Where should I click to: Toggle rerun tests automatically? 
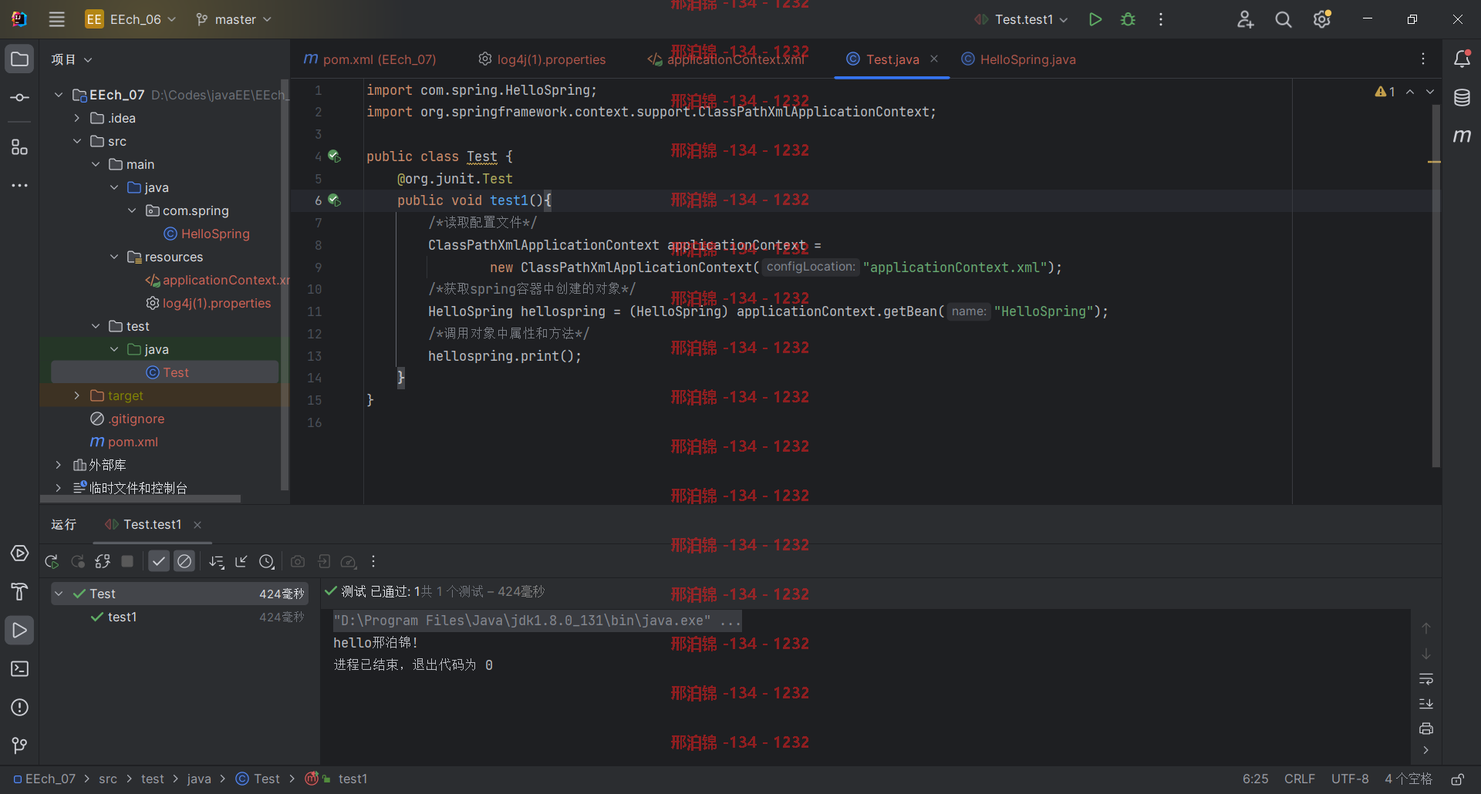103,562
